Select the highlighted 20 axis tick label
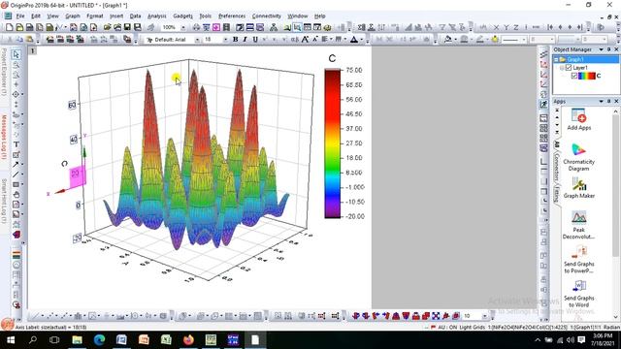Viewport: 621px width, 349px height. coord(76,174)
